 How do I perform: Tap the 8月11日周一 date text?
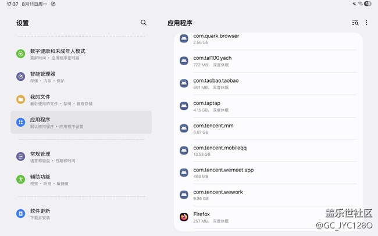[34, 4]
